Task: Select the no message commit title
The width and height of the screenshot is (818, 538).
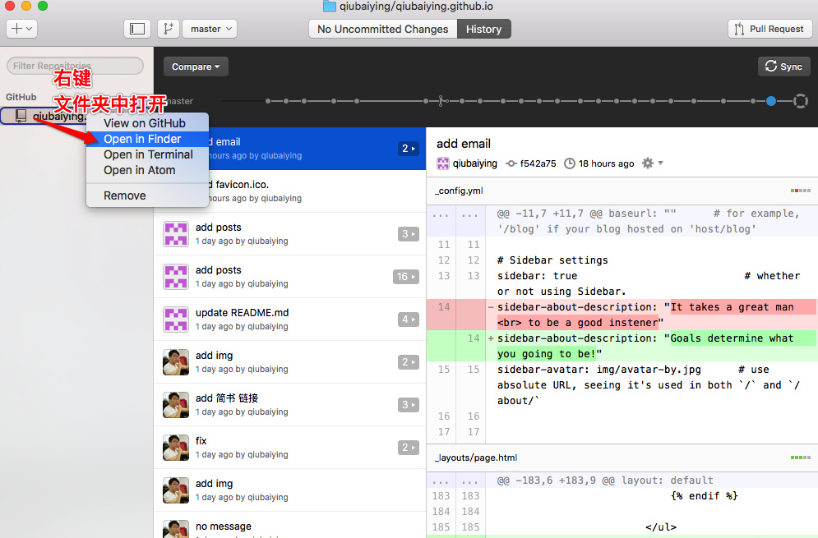Action: pos(224,527)
